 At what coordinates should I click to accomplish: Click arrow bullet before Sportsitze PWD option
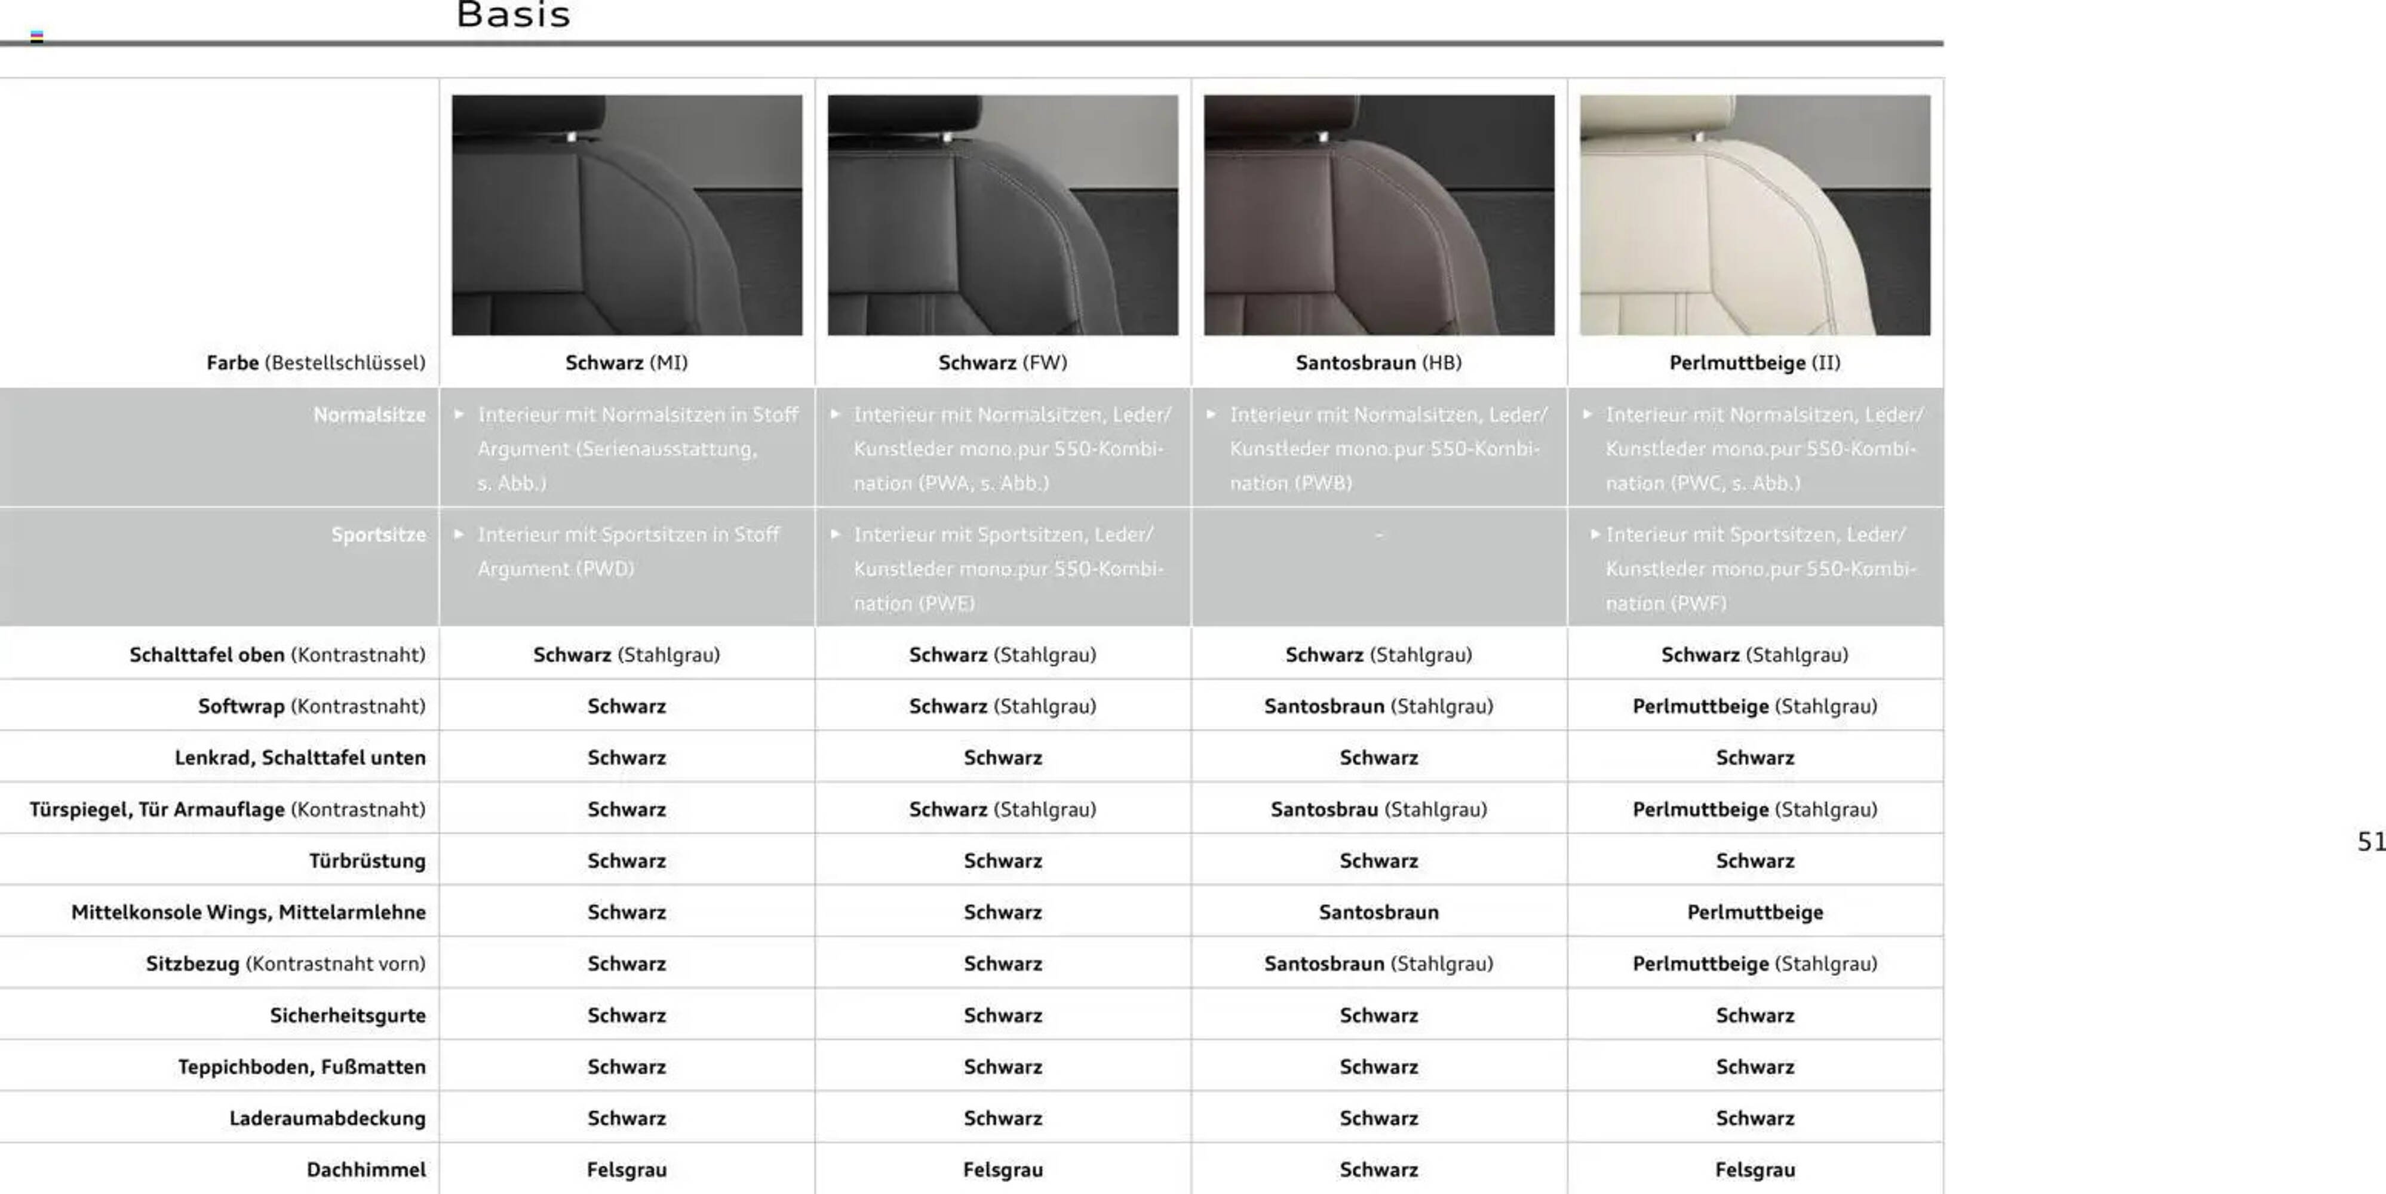(x=459, y=534)
